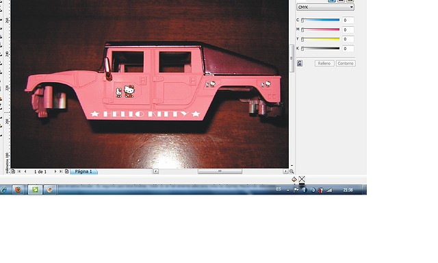Viewport: 438px width, 263px height.
Task: Click the Cyan color slider
Action: [x=320, y=20]
